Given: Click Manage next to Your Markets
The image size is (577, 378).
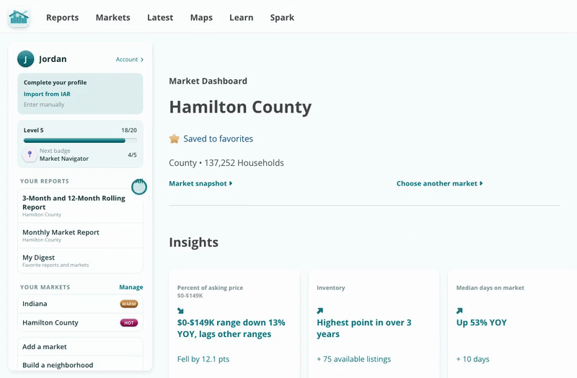Looking at the screenshot, I should 131,287.
